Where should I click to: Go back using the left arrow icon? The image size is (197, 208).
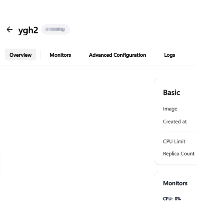[x=10, y=29]
